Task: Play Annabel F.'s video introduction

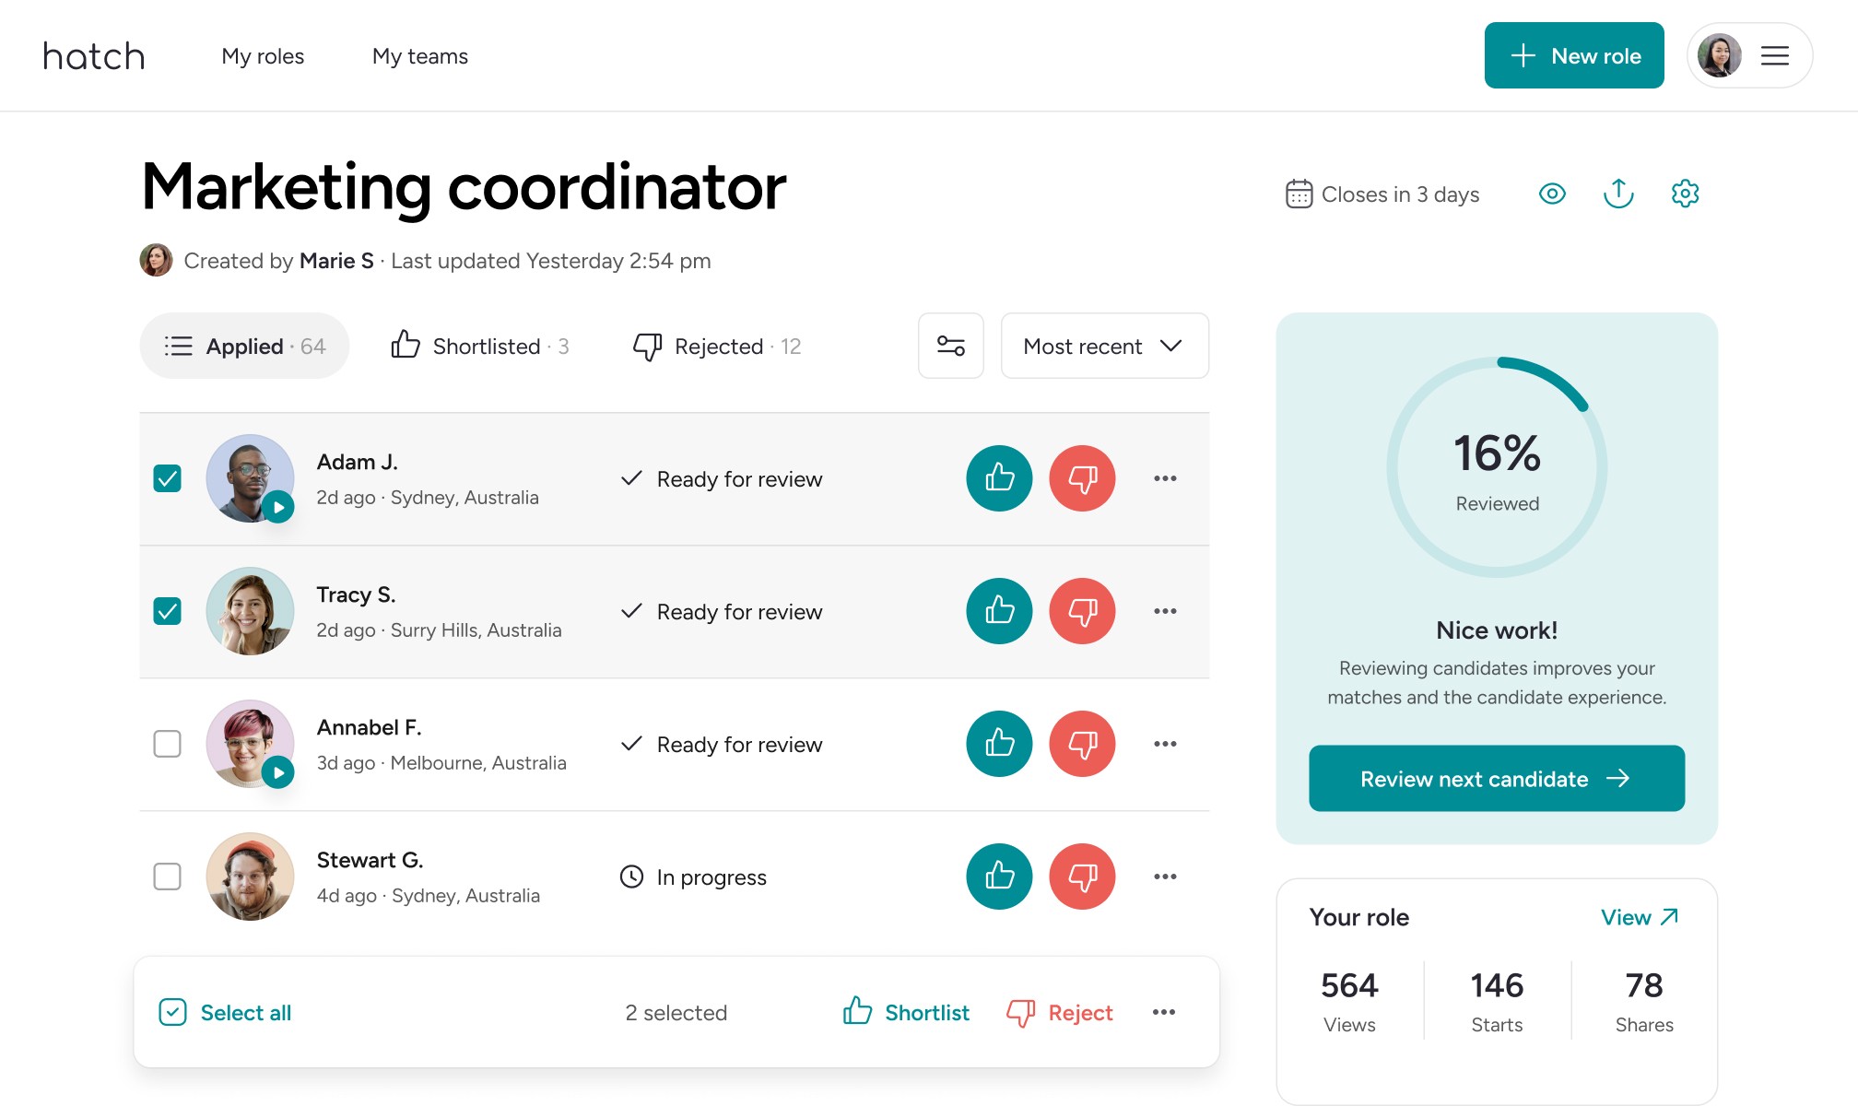Action: coord(278,772)
